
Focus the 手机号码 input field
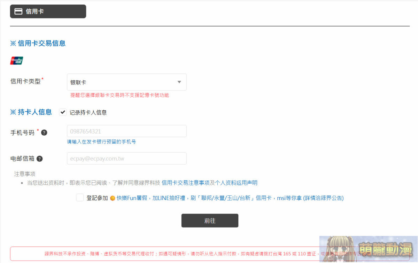pos(126,131)
